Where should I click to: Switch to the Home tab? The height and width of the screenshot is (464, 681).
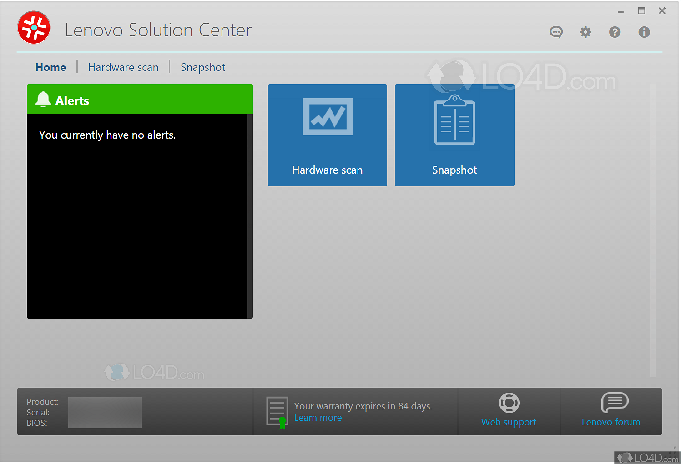point(50,67)
